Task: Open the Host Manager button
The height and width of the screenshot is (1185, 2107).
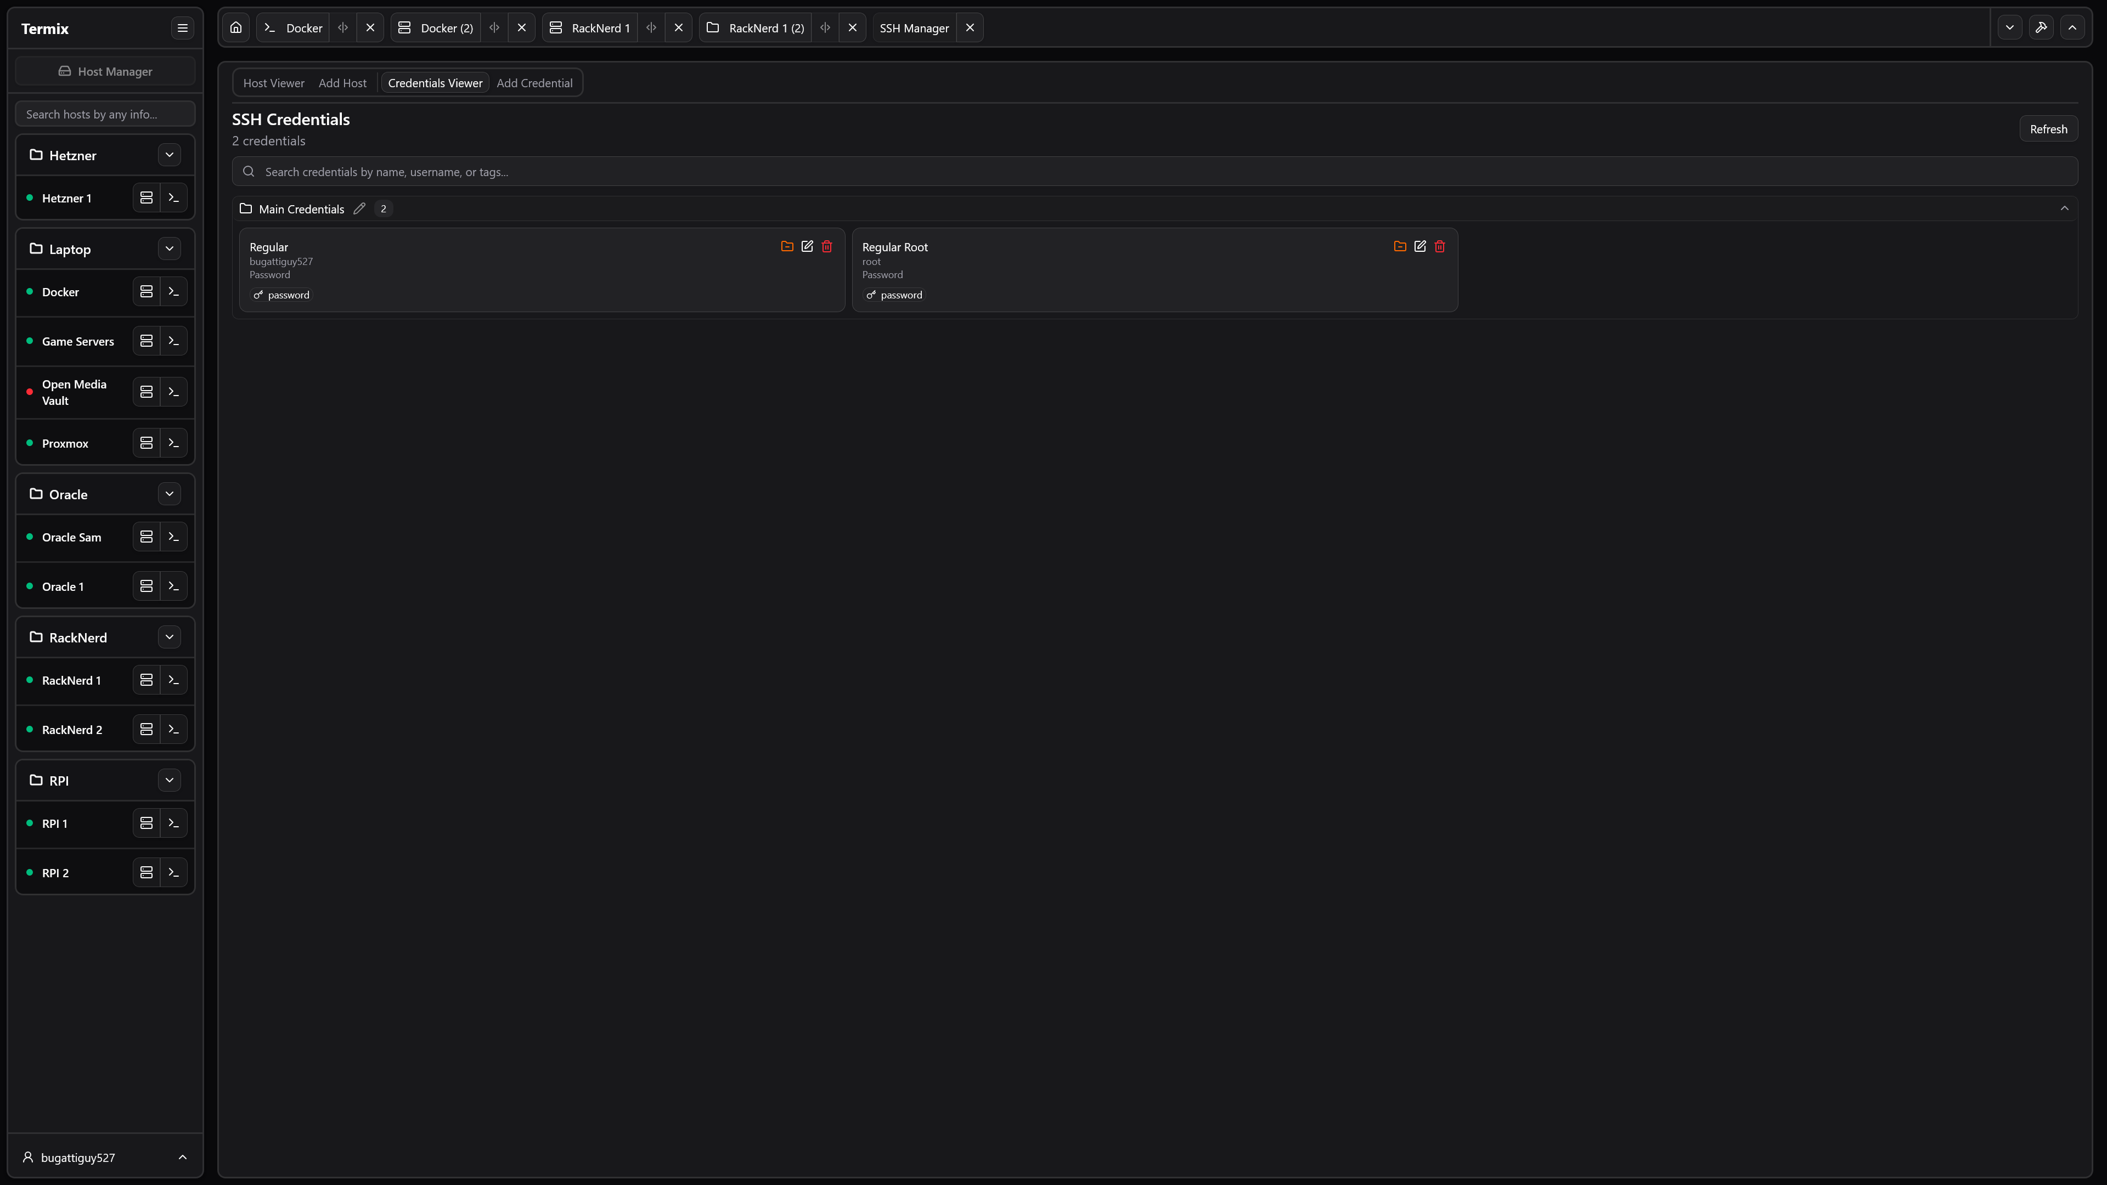Action: pyautogui.click(x=105, y=71)
